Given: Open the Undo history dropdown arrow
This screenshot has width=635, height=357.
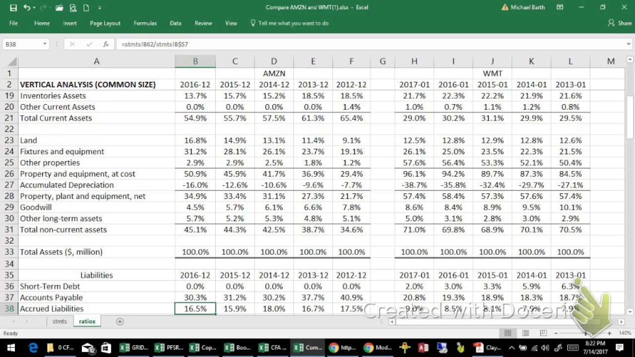Looking at the screenshot, I should (x=33, y=7).
